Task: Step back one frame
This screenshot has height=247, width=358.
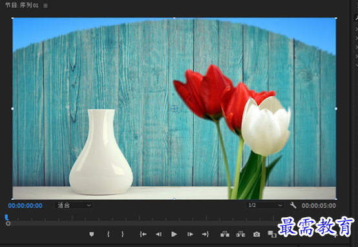Action: (x=158, y=234)
